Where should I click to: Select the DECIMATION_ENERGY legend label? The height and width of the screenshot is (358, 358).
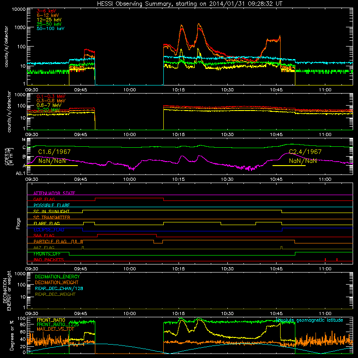57,277
